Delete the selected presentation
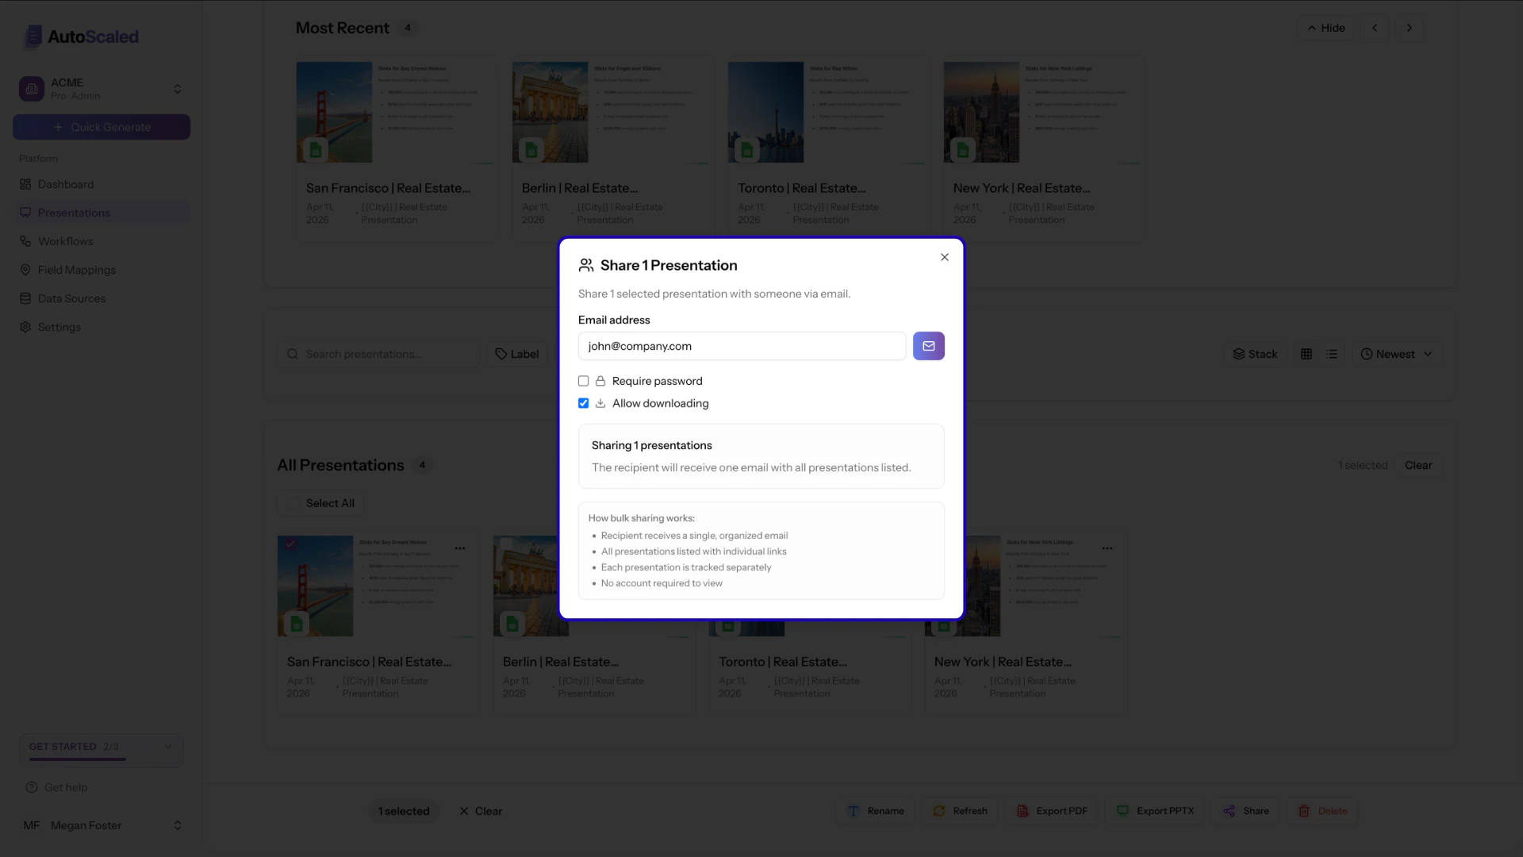Screen dimensions: 1523x857 (1322, 811)
